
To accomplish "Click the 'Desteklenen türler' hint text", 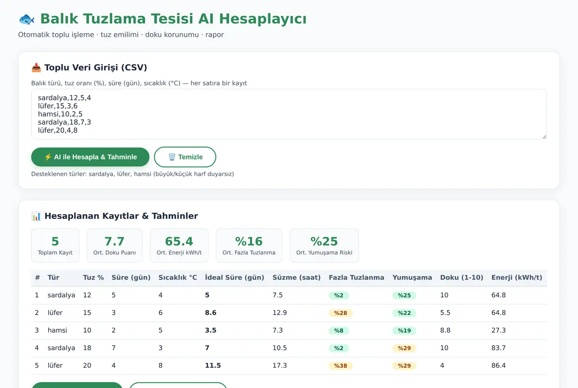I will pyautogui.click(x=132, y=174).
